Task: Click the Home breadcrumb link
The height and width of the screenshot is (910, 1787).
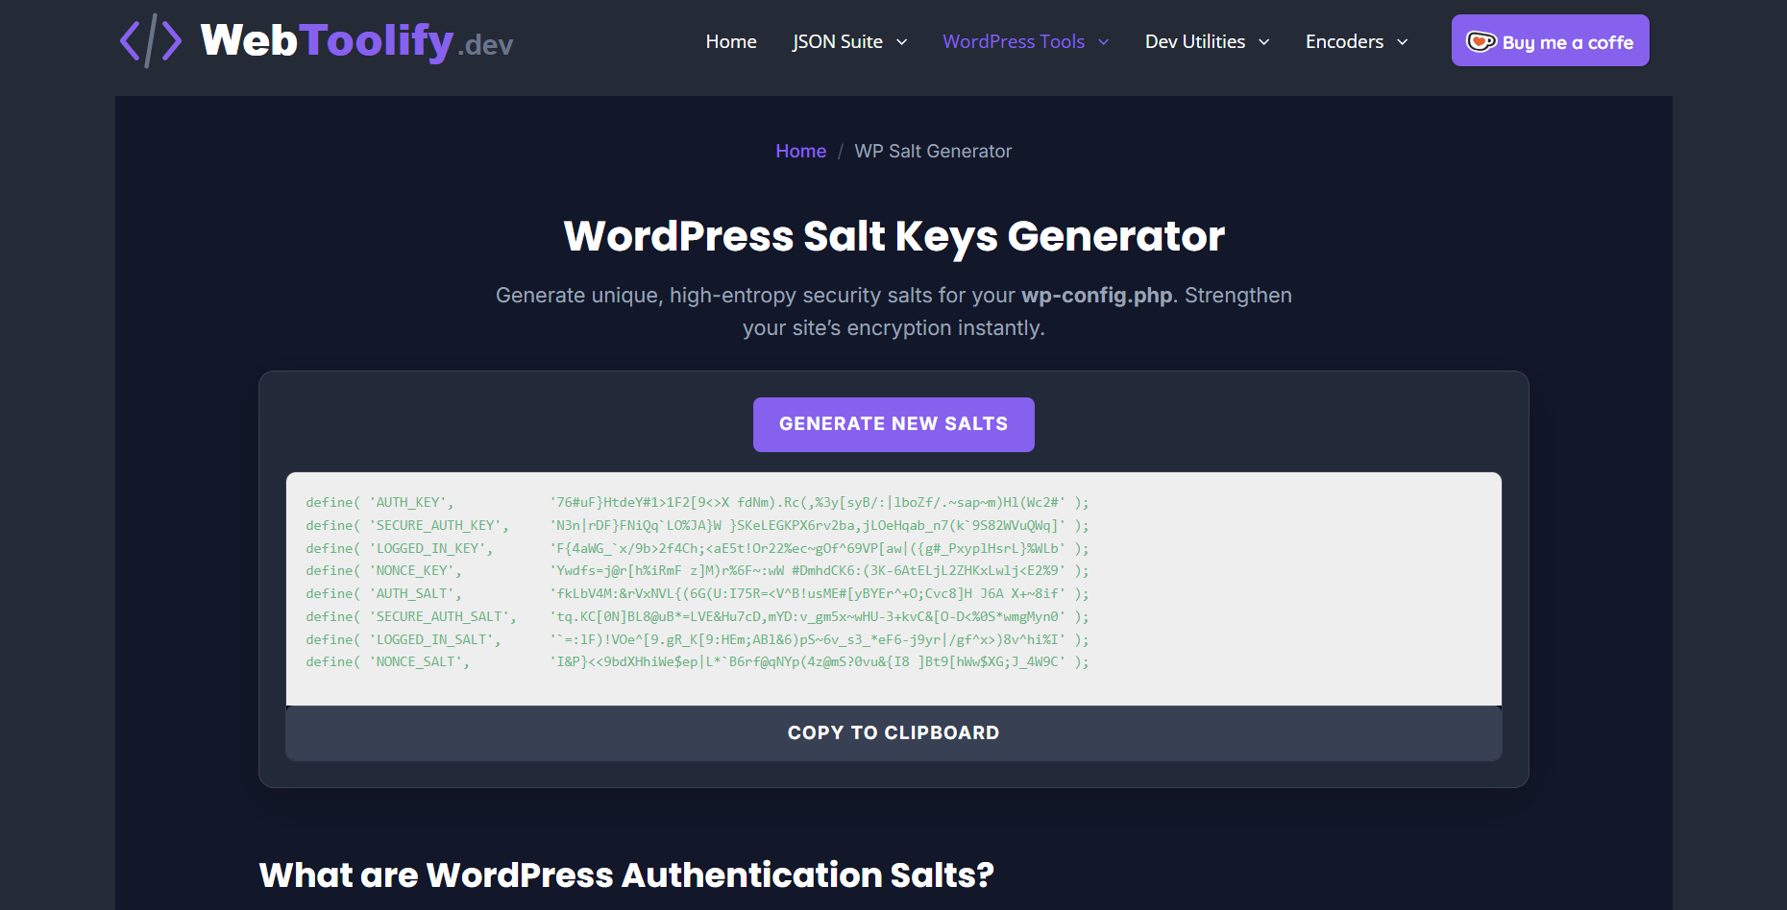Action: click(800, 151)
